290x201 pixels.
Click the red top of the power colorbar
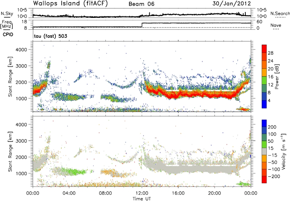[264, 48]
